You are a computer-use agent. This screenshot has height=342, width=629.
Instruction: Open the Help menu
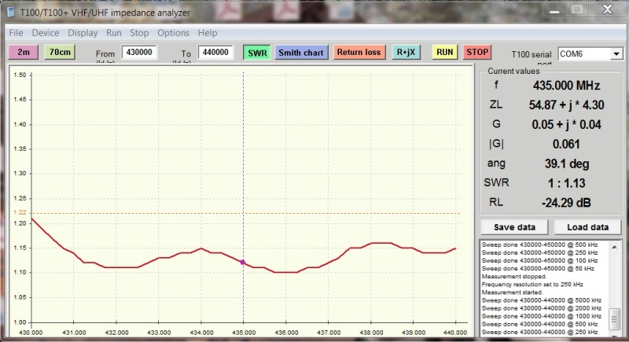coord(208,33)
